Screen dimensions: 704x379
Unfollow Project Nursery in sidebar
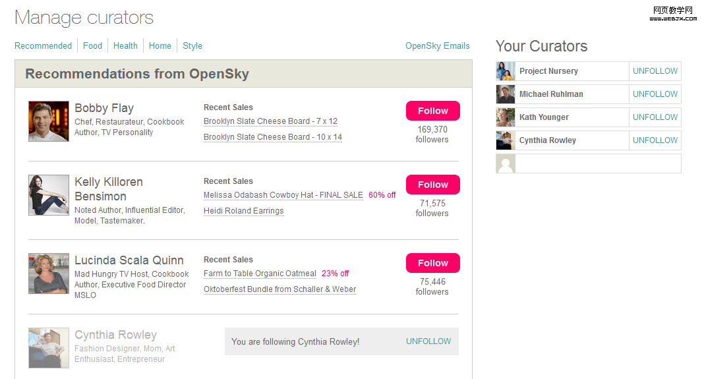(655, 71)
